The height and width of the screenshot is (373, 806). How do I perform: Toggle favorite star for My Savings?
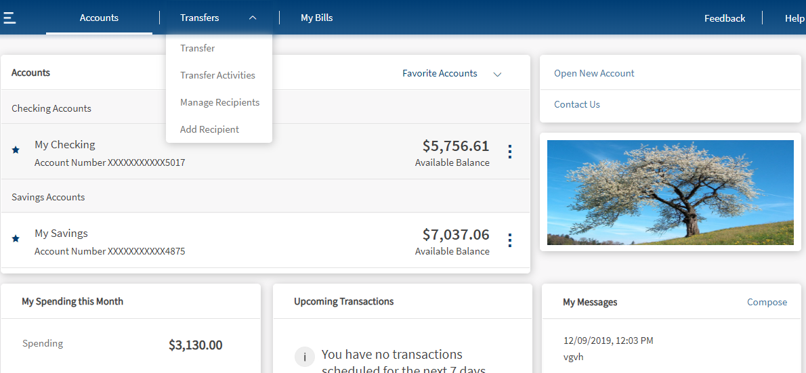[x=16, y=239]
